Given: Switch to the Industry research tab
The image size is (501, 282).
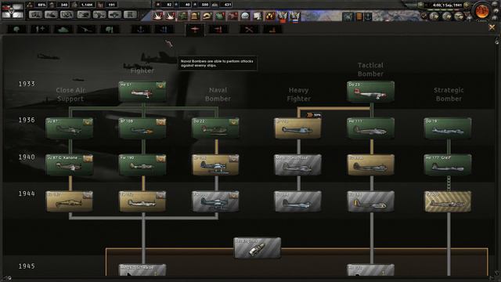Looking at the screenshot, I should (272, 30).
